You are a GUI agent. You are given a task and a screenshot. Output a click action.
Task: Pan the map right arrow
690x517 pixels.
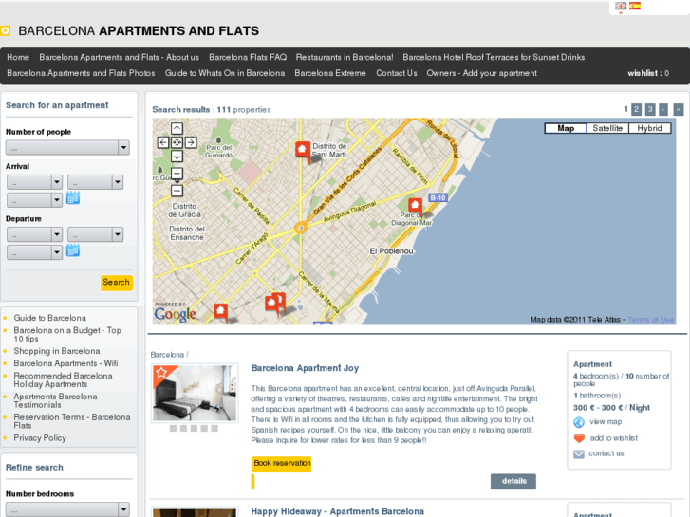tap(191, 142)
